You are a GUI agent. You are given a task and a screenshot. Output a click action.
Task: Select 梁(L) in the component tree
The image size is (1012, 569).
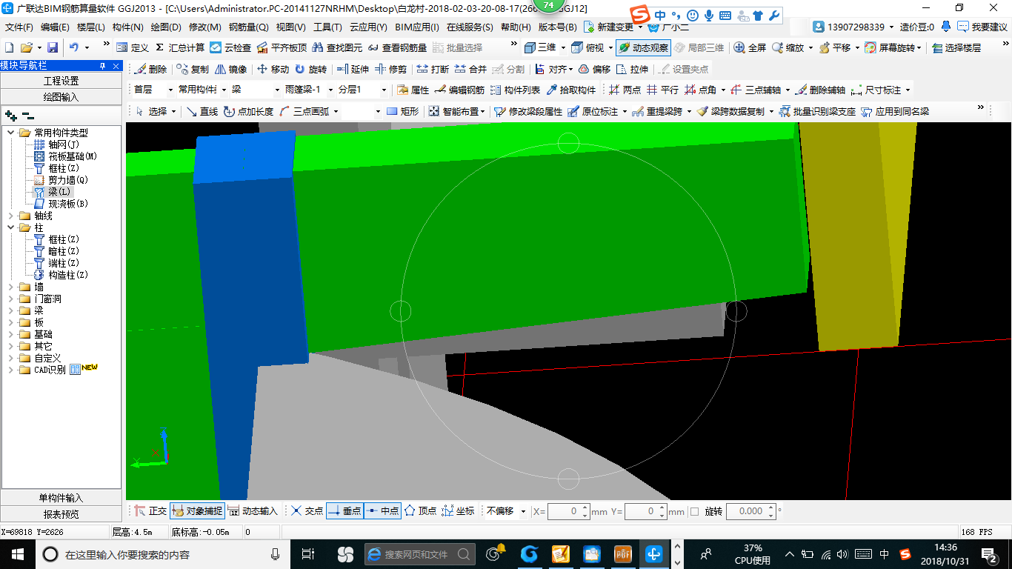[x=59, y=192]
